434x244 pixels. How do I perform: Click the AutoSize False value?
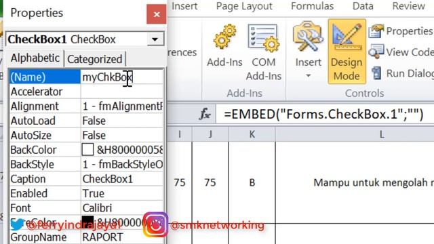point(122,136)
